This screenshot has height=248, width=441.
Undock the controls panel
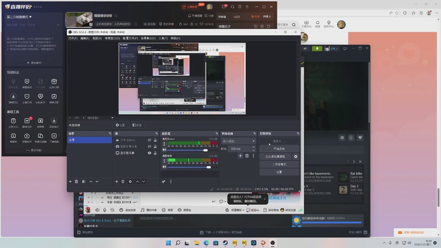(x=298, y=133)
